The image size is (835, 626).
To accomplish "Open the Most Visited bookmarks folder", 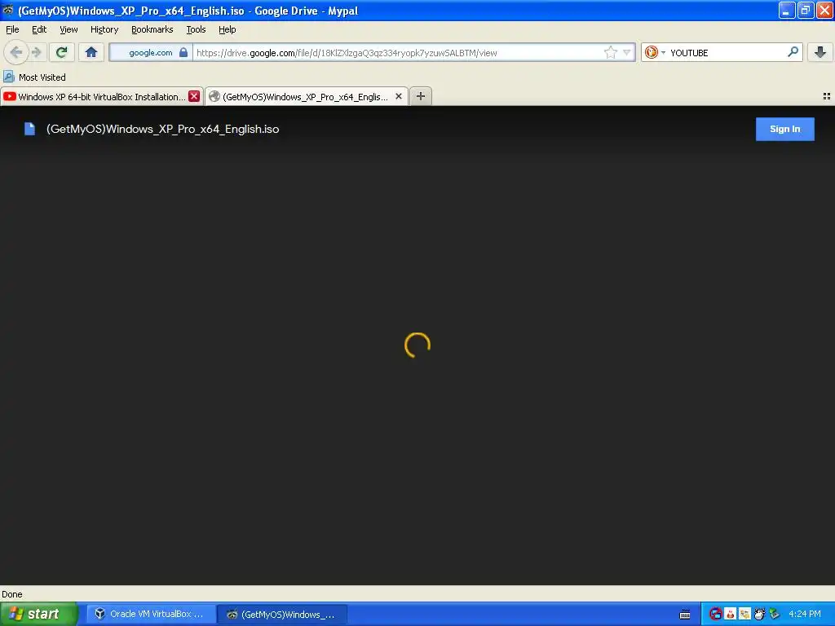I will [x=35, y=77].
